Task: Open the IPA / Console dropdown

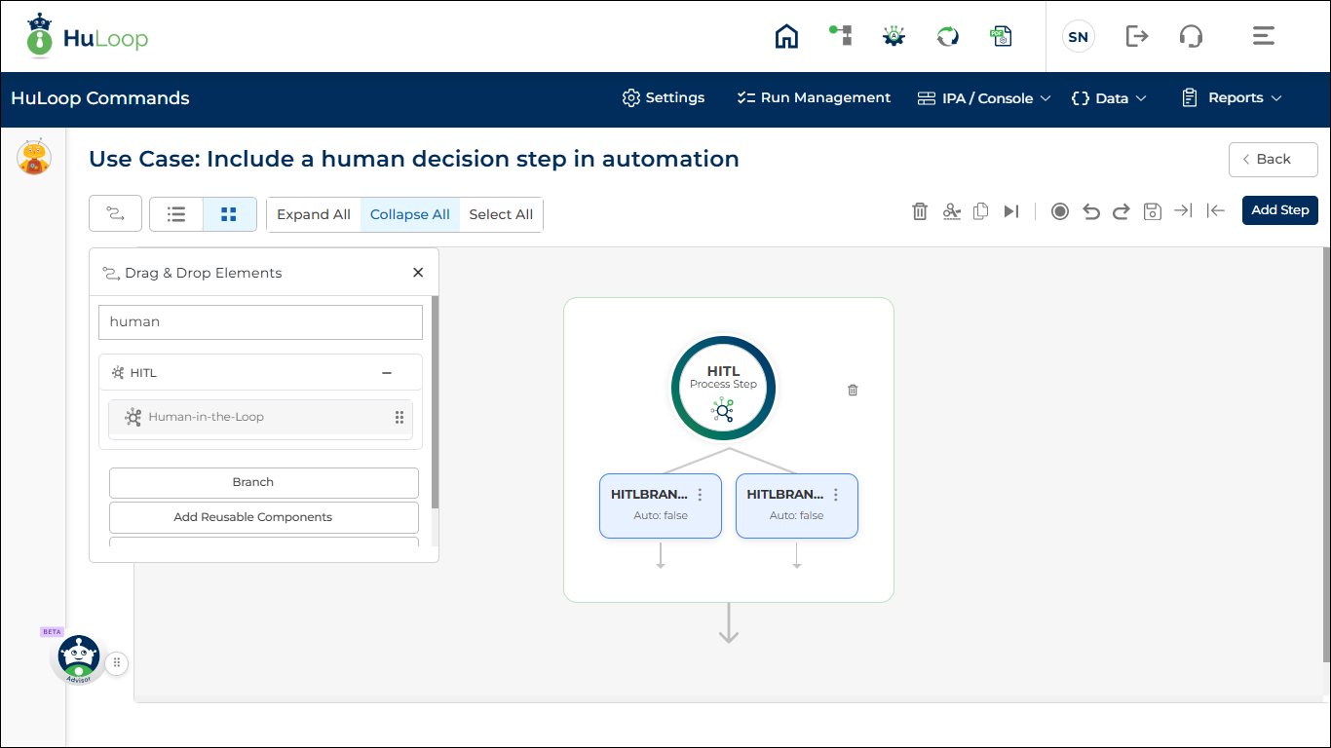Action: (x=984, y=98)
